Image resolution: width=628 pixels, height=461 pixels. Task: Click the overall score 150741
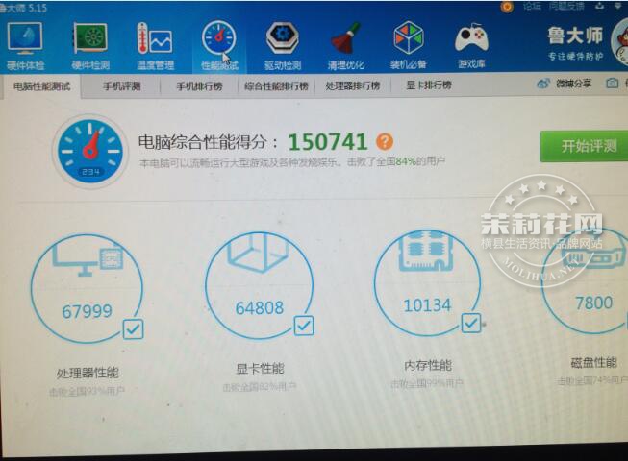[328, 141]
